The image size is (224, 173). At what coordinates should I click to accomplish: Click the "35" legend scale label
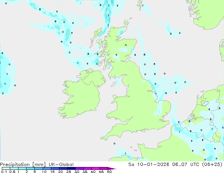pyautogui.click(x=85, y=172)
